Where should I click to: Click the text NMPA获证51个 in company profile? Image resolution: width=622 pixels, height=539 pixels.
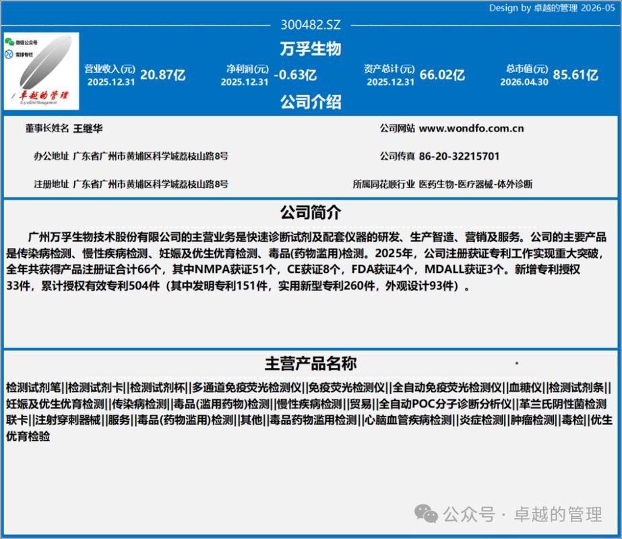pos(235,269)
